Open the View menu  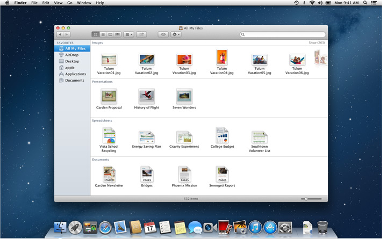coord(58,3)
